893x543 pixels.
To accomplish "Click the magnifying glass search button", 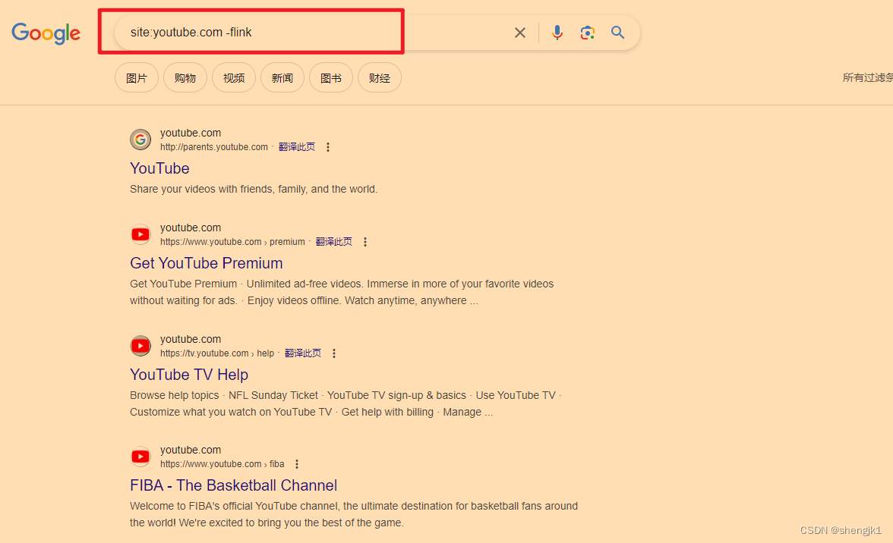I will [x=618, y=33].
